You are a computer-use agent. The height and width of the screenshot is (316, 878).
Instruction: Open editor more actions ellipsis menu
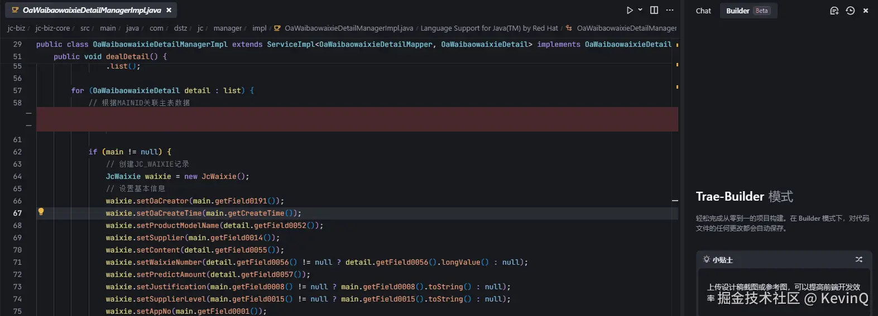[670, 10]
